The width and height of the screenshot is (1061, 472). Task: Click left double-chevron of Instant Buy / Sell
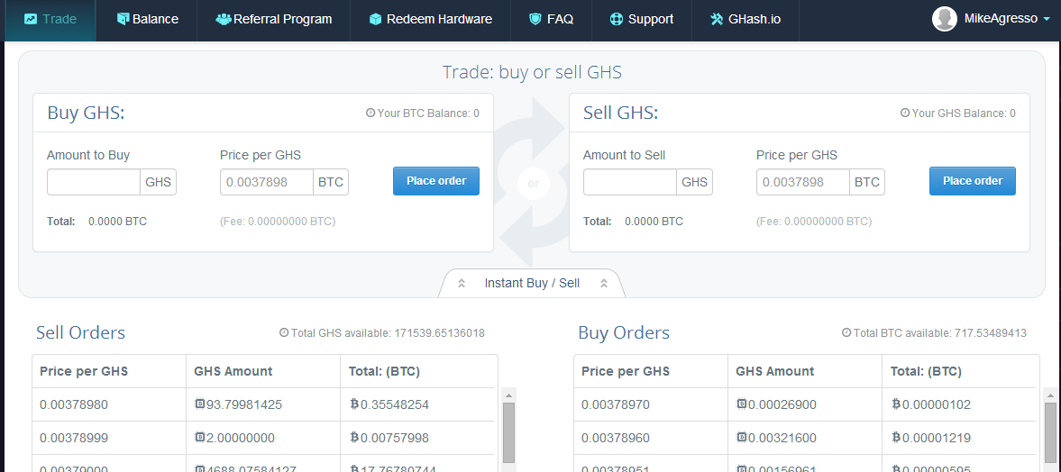tap(462, 284)
